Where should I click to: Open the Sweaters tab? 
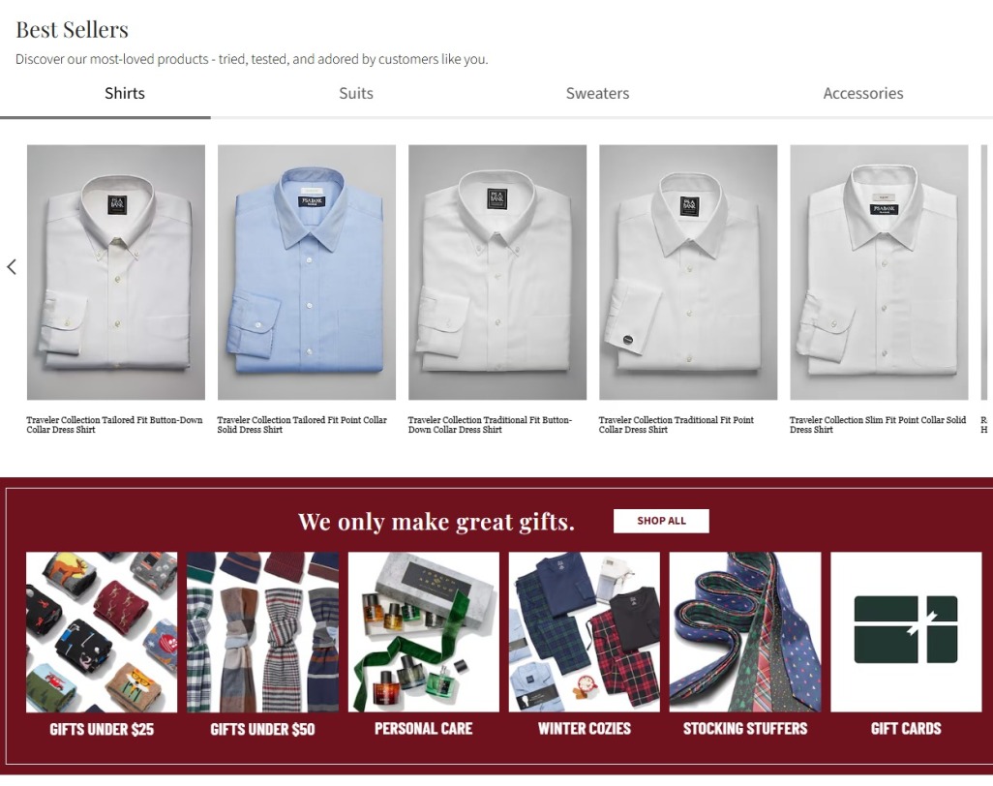[597, 94]
